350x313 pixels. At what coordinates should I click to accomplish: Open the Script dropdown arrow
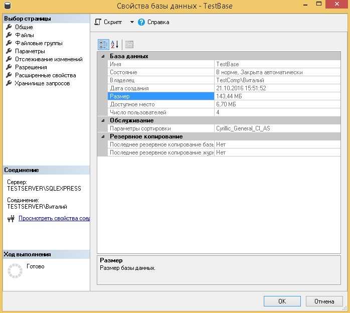coord(132,22)
